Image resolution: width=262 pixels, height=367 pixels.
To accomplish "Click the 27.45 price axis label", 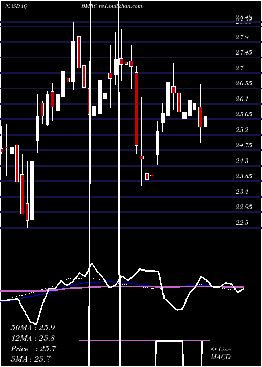I will pyautogui.click(x=244, y=52).
